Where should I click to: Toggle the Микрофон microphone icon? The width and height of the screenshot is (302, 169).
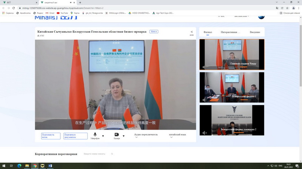coord(95,134)
